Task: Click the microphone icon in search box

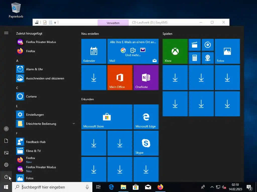Action: click(x=87, y=187)
